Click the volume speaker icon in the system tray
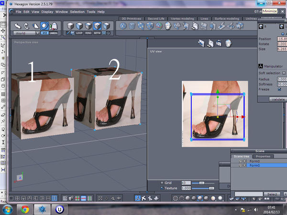287x215 pixels. [x=256, y=210]
